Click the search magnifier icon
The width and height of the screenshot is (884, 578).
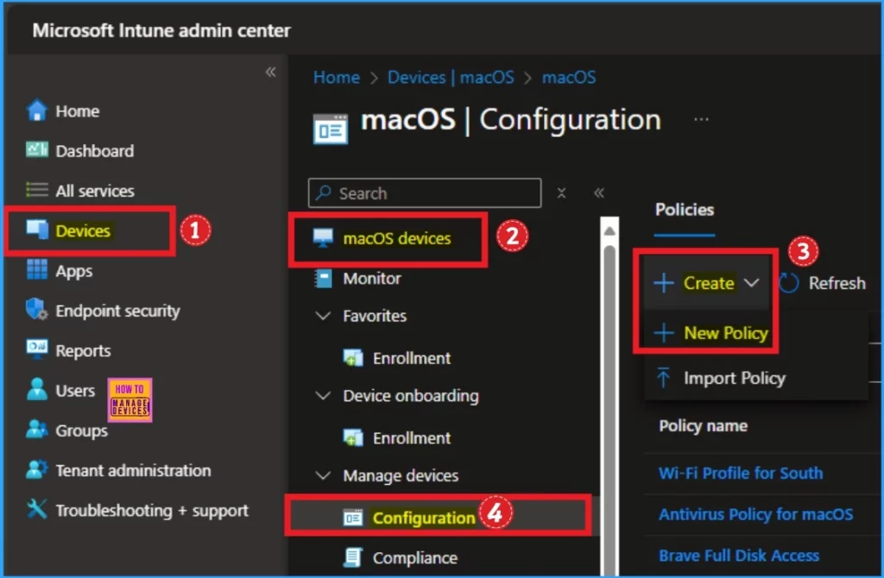click(324, 192)
